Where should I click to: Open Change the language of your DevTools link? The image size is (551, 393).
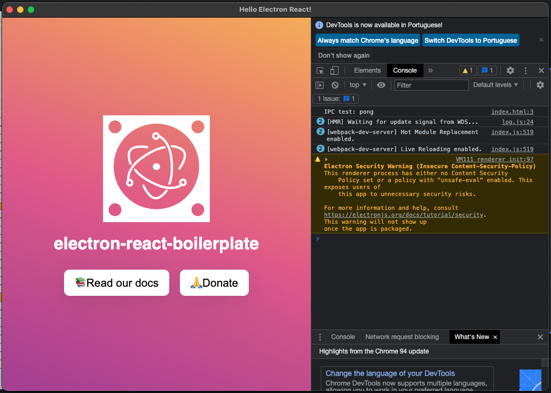pos(390,373)
